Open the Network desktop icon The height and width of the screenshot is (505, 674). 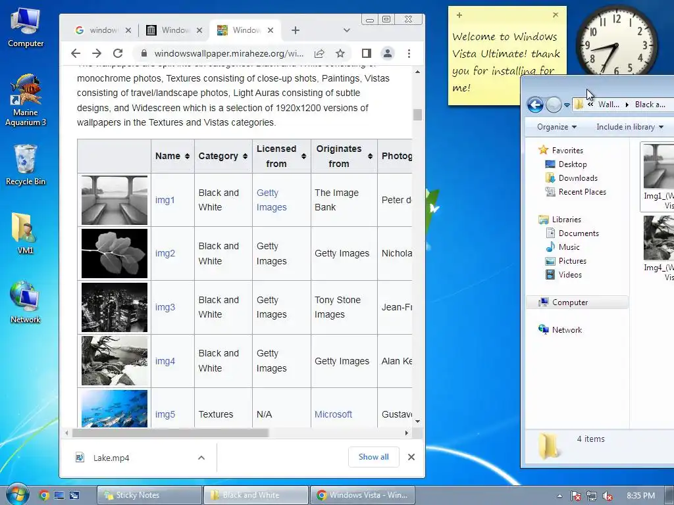tap(26, 302)
